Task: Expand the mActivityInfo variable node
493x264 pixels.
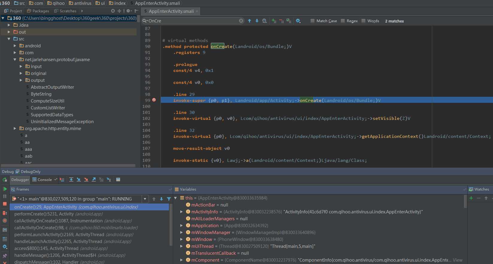Action: tap(182, 212)
